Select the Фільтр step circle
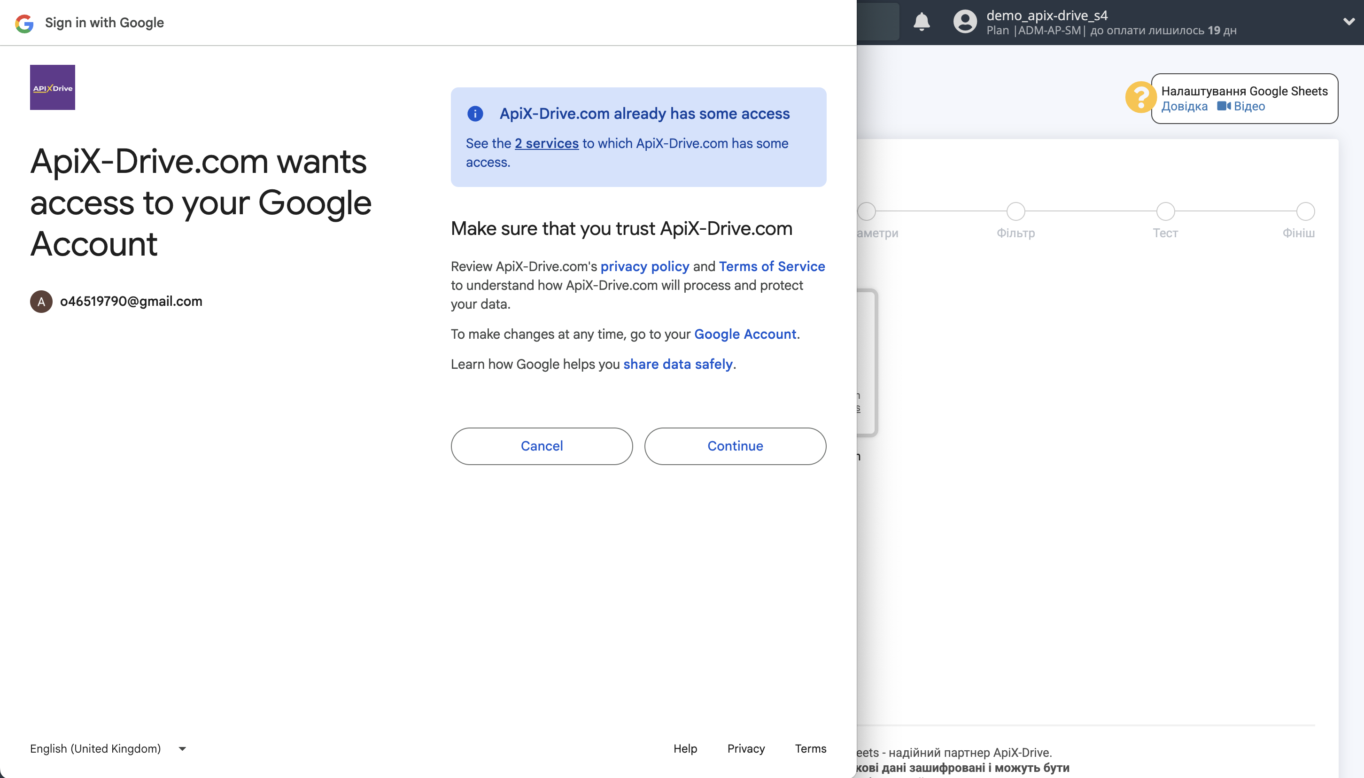The width and height of the screenshot is (1364, 778). (x=1015, y=211)
